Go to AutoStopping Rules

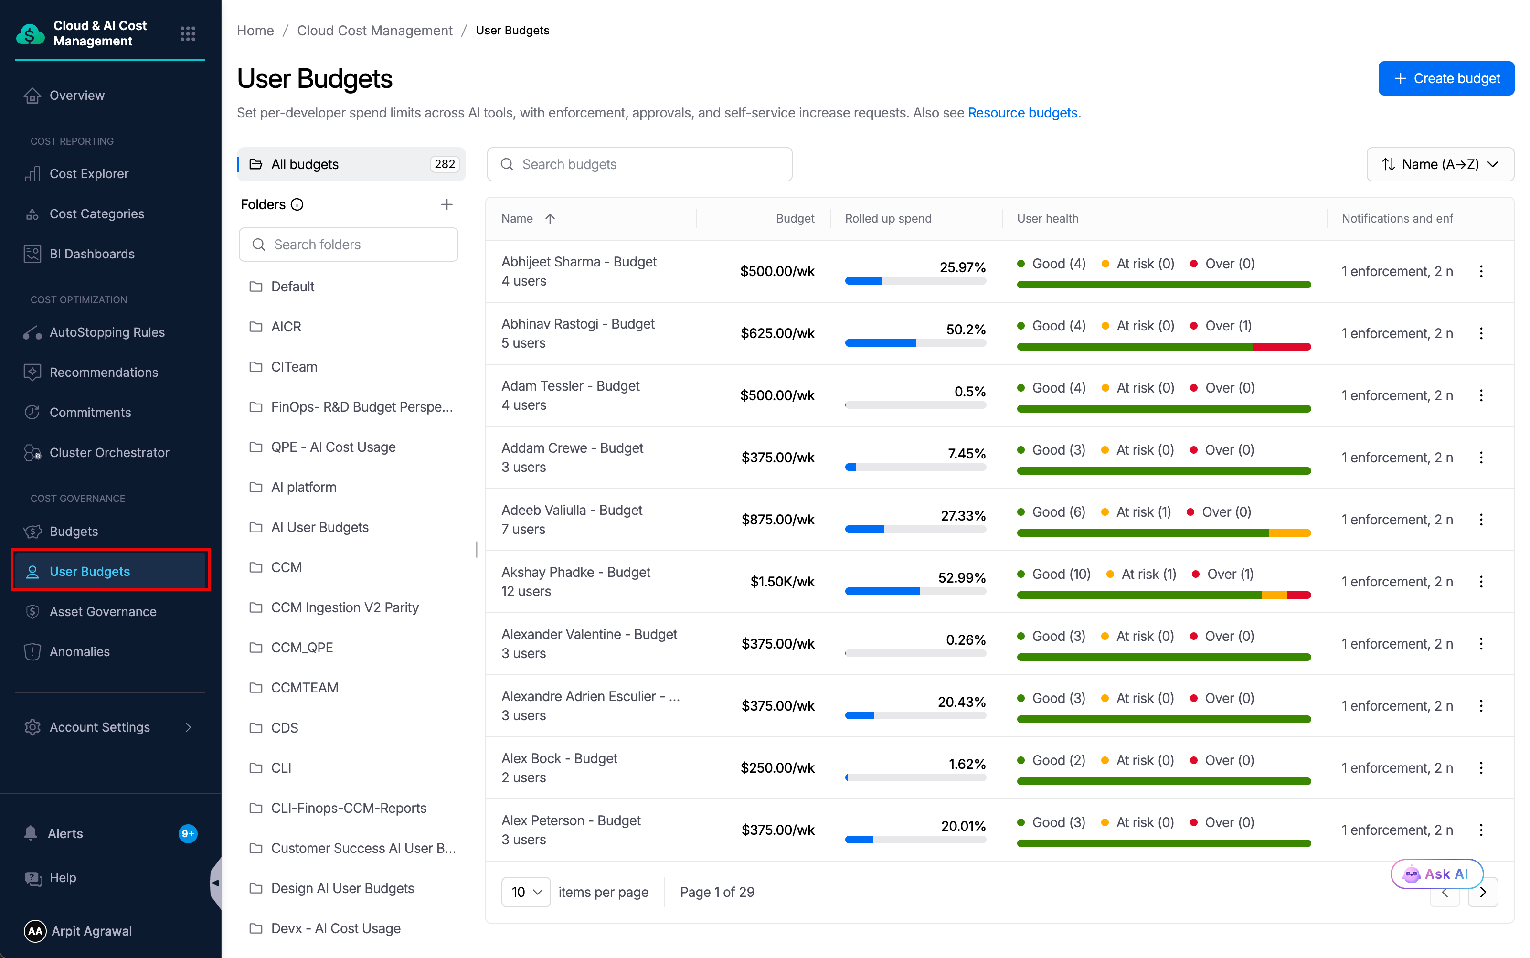coord(107,332)
